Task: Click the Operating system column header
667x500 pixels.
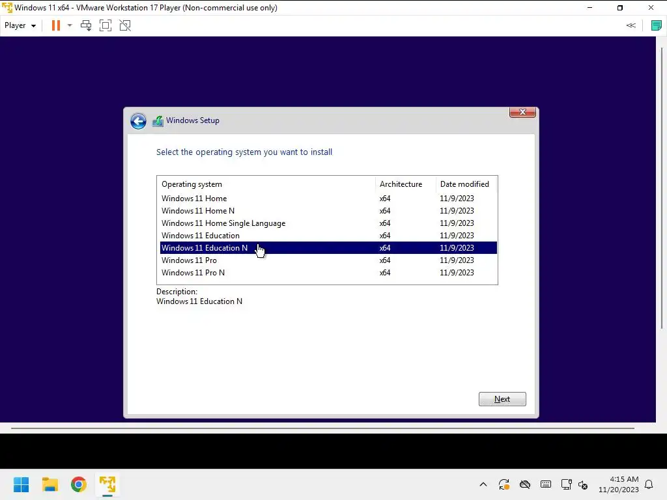Action: pyautogui.click(x=266, y=184)
